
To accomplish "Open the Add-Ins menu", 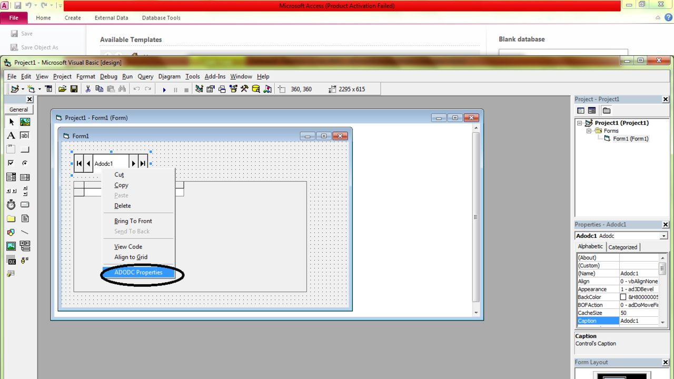I will coord(215,76).
